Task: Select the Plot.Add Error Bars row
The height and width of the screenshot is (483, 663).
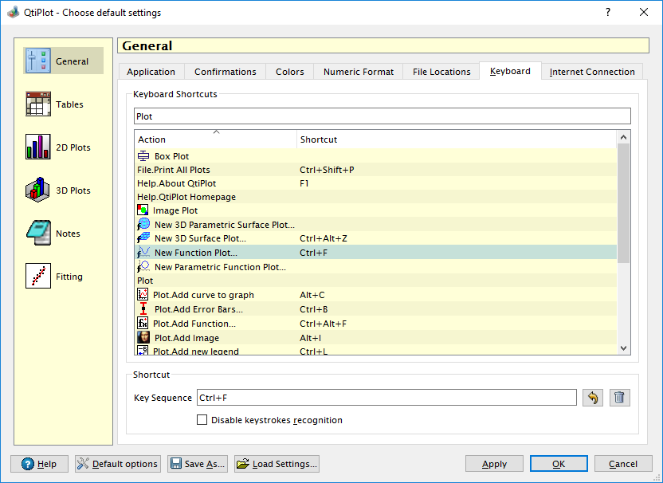Action: click(198, 309)
